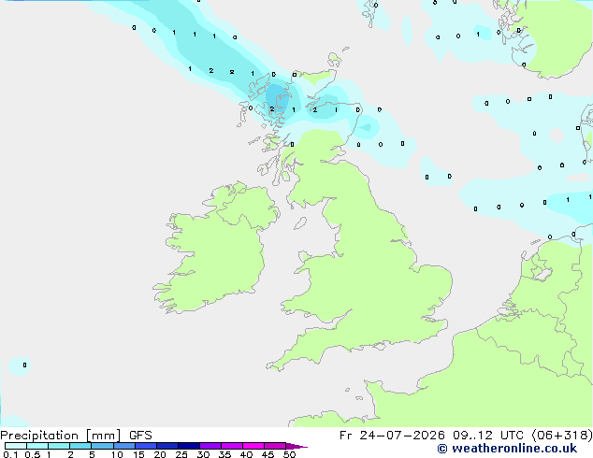This screenshot has height=458, width=593.
Task: Click the '50' legend scale value
Action: pyautogui.click(x=289, y=454)
